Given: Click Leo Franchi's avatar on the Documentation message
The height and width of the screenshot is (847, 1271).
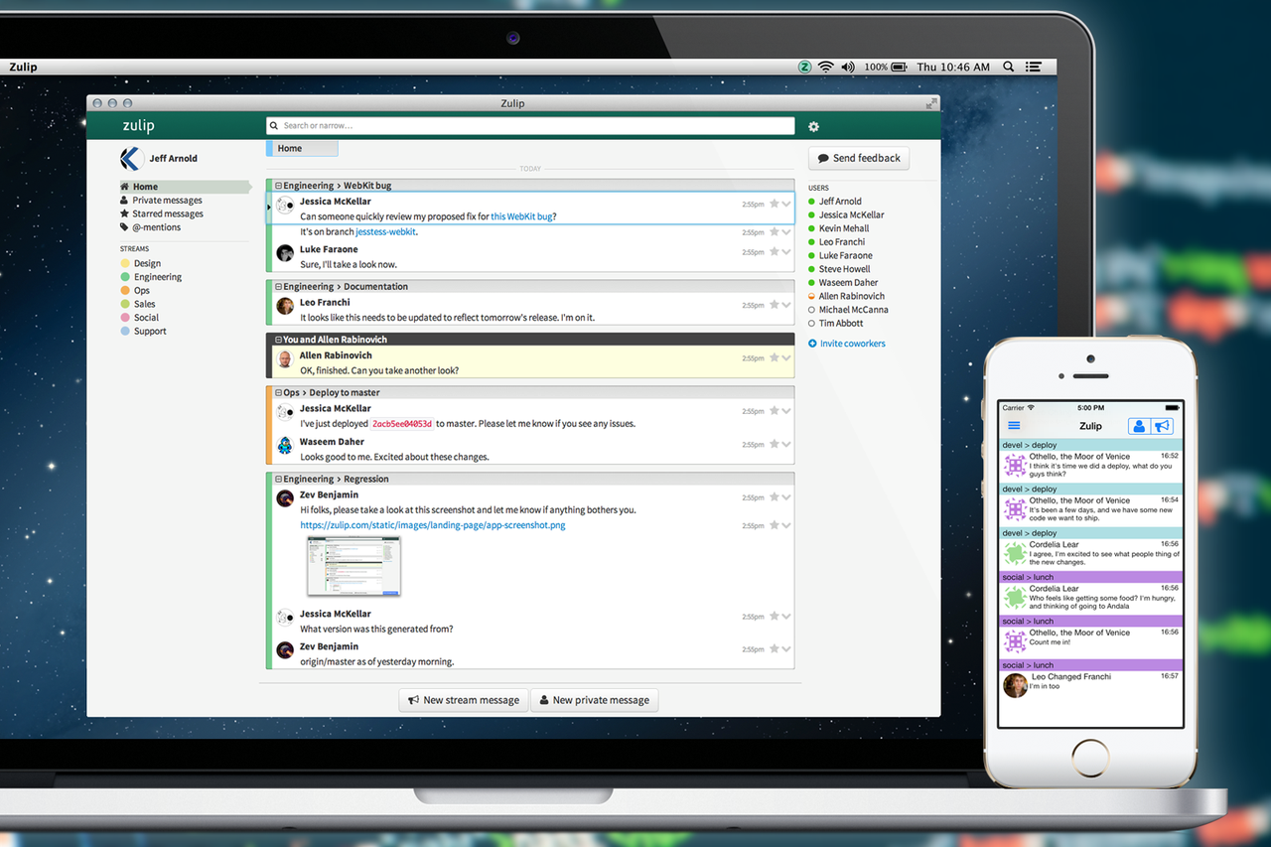Looking at the screenshot, I should pyautogui.click(x=285, y=306).
